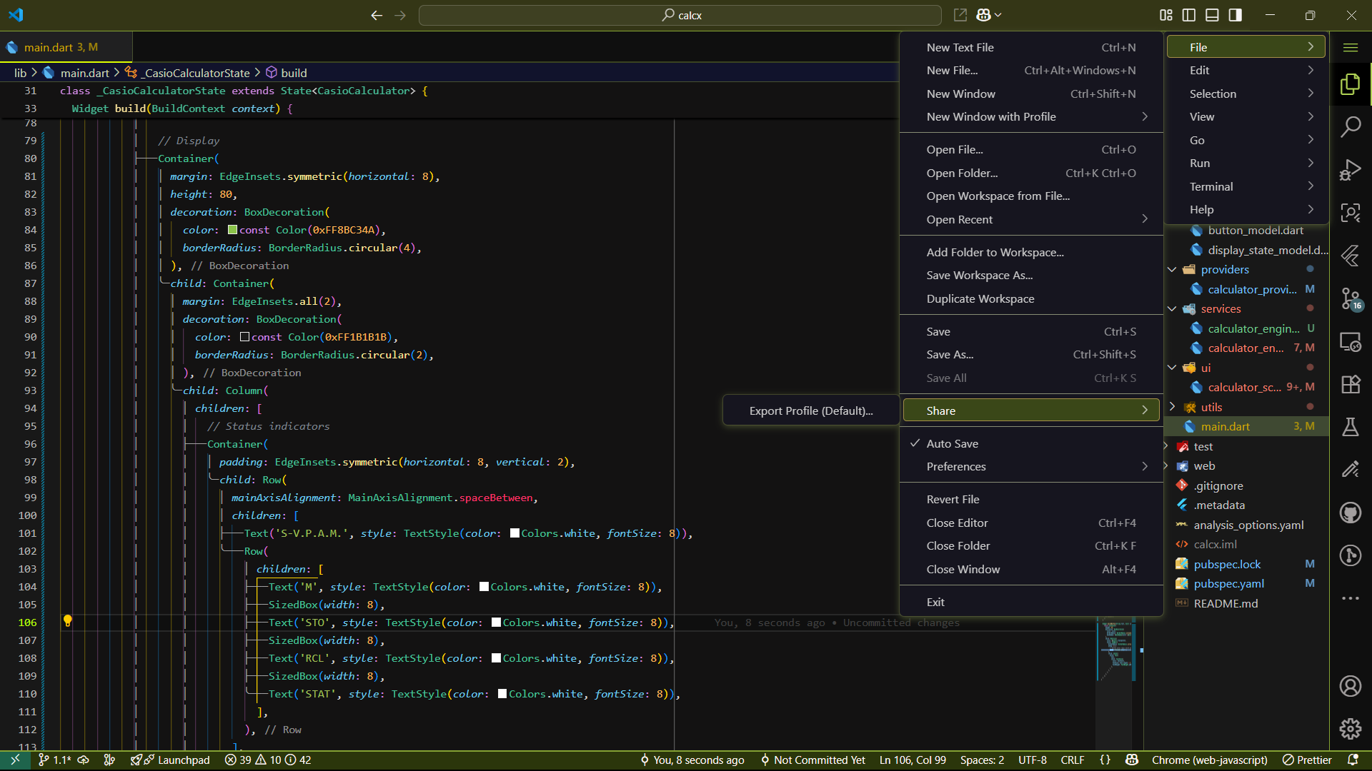
Task: Select Save As... menu entry
Action: [x=950, y=354]
